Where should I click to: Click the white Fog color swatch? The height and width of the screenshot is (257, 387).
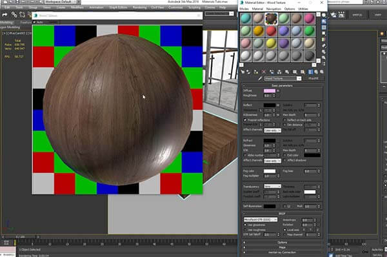point(270,171)
